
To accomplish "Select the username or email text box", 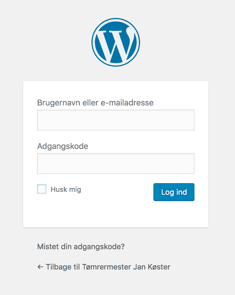I will coord(116,120).
